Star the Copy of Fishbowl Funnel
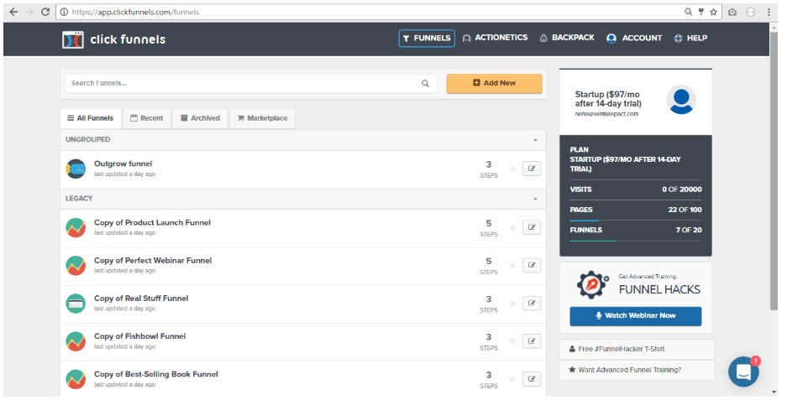Viewport: 787px width, 405px height. pyautogui.click(x=512, y=341)
